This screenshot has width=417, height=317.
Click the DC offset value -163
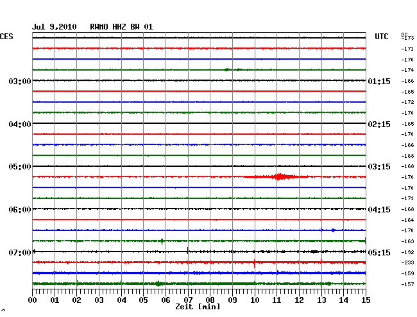407,241
